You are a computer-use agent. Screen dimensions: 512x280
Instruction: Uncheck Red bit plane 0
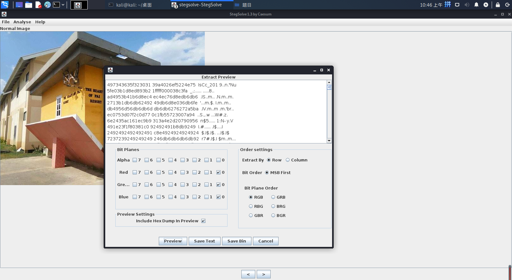(219, 172)
